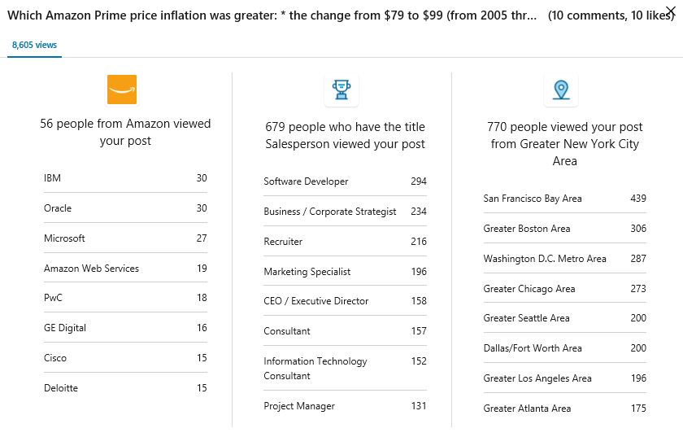This screenshot has height=437, width=683.
Task: Click the IBM company row
Action: coord(125,178)
